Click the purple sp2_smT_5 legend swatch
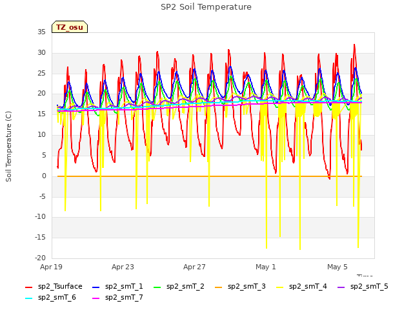This screenshot has height=310, width=413. coord(341,287)
